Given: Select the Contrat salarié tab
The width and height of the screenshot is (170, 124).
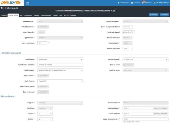Looking at the screenshot, I should (13, 15).
